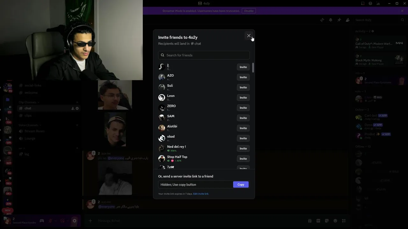Open the attachment plus button in the message box

[90, 221]
